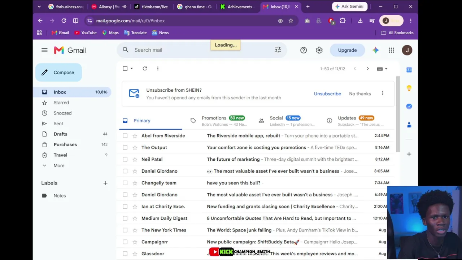Click the Search mail field

(x=202, y=50)
